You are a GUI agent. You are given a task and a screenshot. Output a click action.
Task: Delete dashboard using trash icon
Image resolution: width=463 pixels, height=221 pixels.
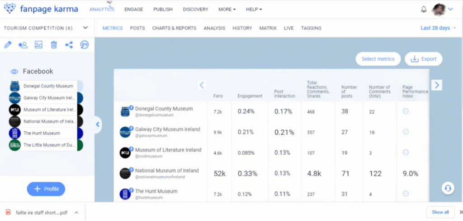(x=54, y=45)
